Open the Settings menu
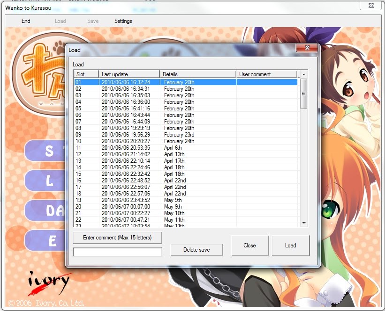The height and width of the screenshot is (311, 385). [x=123, y=21]
